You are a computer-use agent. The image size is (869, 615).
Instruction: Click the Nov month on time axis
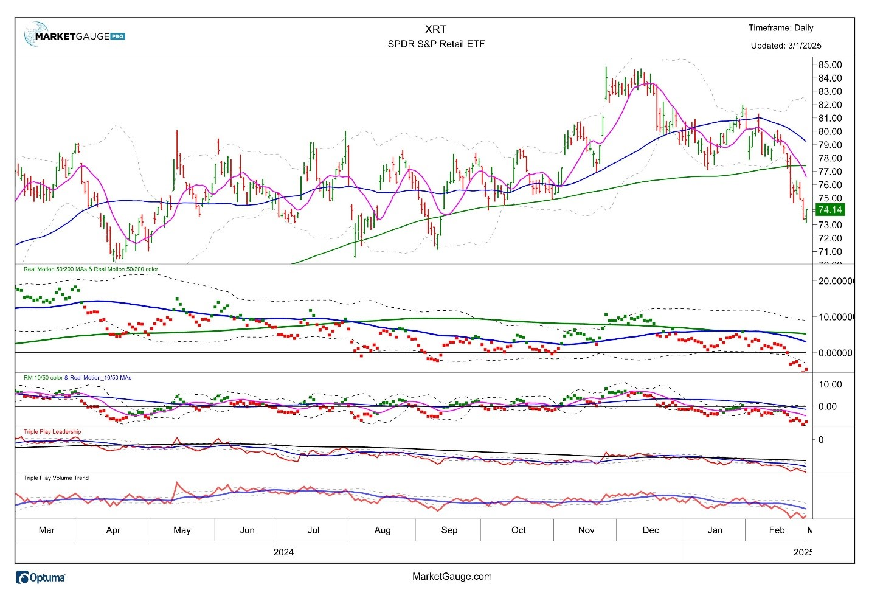[586, 530]
